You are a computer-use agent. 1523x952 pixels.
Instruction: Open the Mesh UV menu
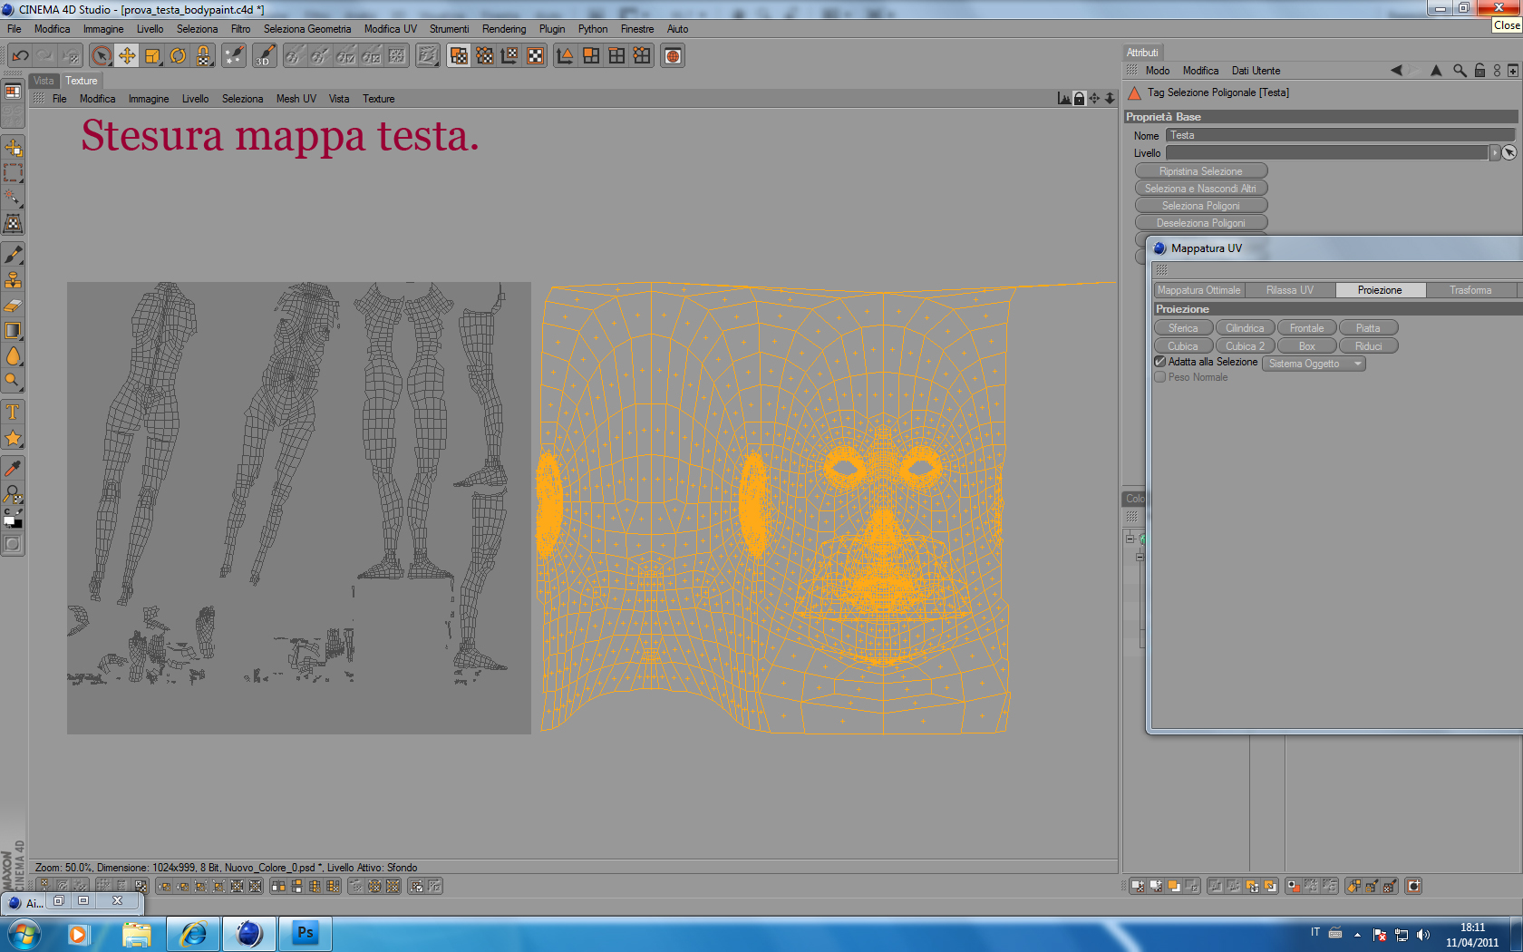point(296,99)
